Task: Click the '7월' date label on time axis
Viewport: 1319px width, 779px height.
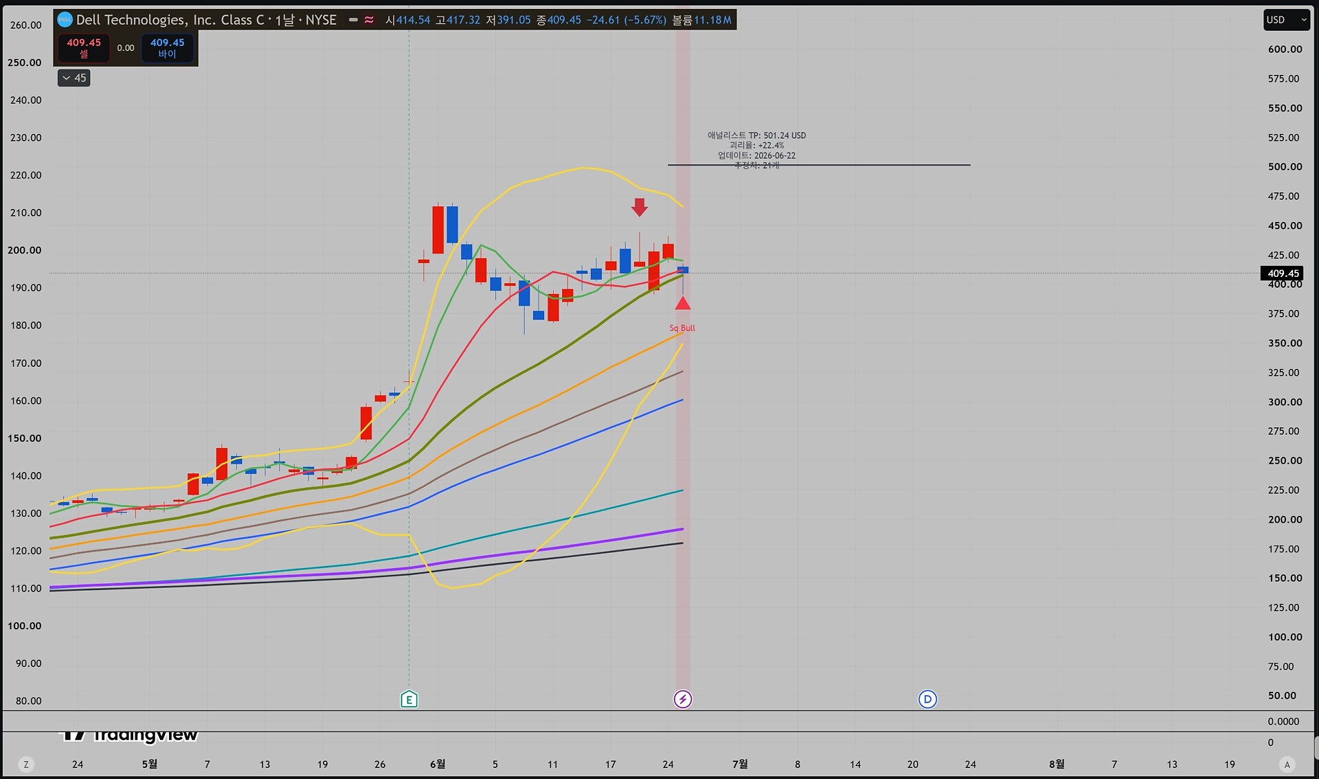Action: click(x=740, y=764)
